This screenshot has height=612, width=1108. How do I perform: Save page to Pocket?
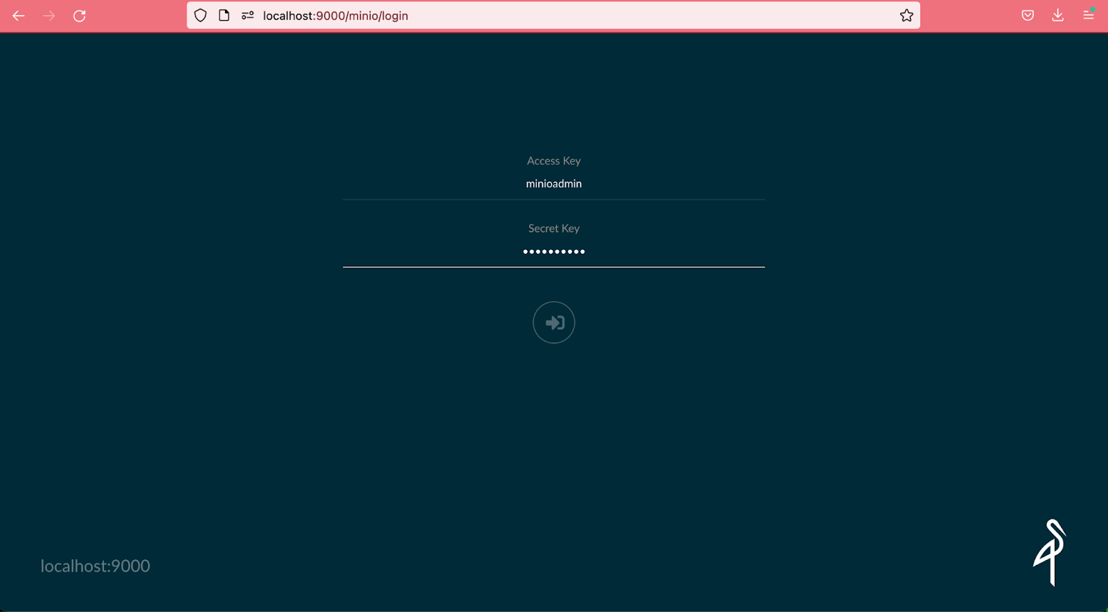point(1028,15)
